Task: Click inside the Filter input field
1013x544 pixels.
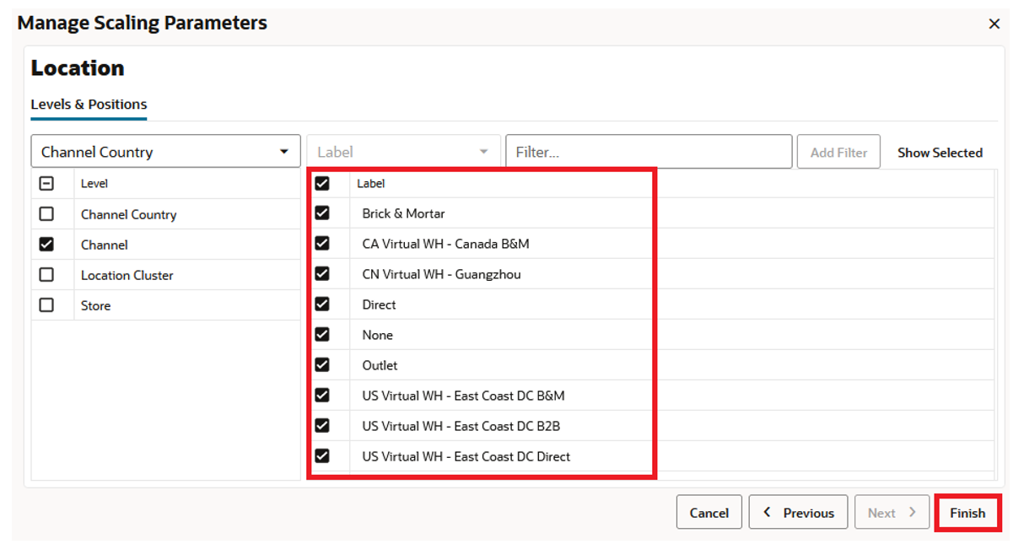Action: click(649, 151)
